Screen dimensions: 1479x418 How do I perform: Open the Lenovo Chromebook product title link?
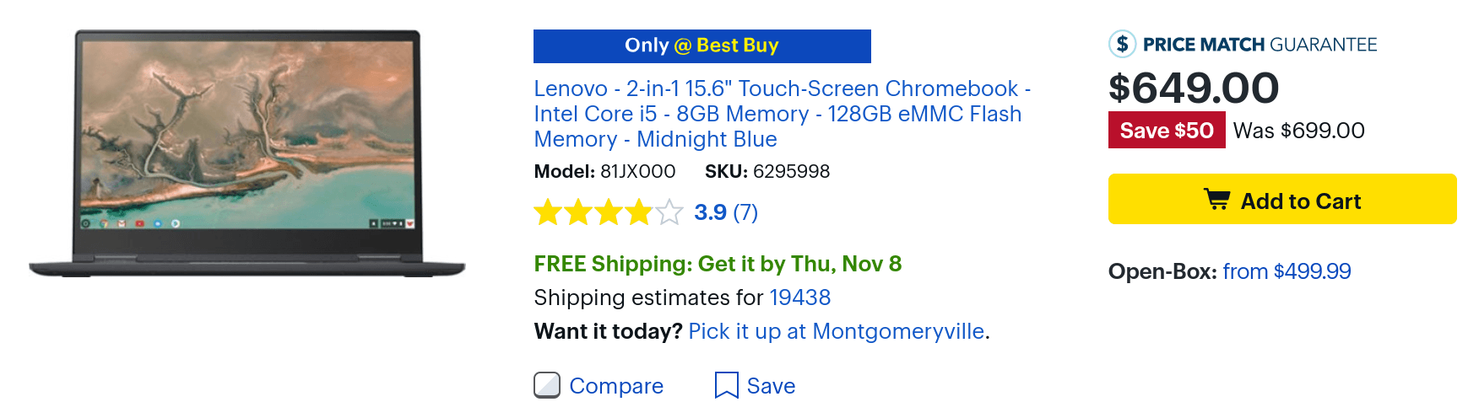click(782, 114)
